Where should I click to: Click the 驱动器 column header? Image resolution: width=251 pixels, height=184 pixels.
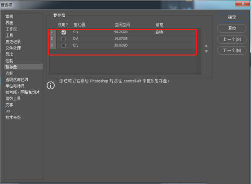click(x=79, y=25)
